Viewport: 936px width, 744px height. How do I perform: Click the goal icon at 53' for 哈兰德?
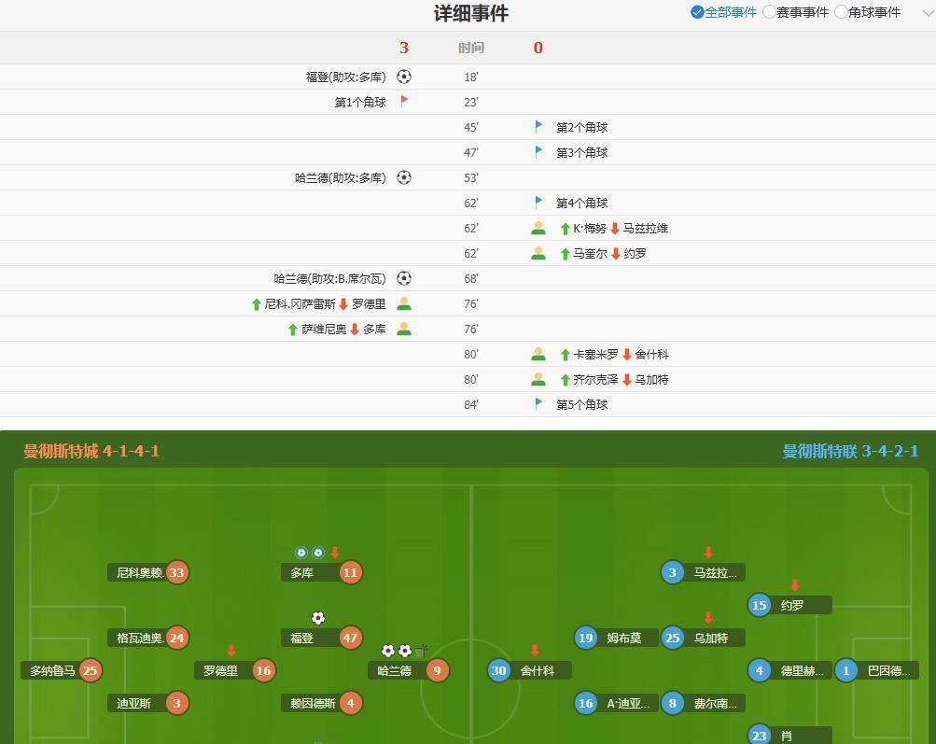tap(404, 177)
